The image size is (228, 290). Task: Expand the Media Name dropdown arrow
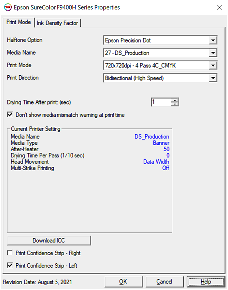213,53
